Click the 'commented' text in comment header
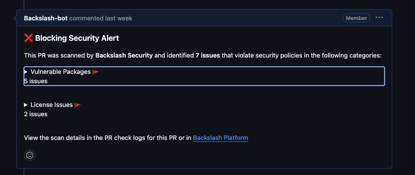The height and width of the screenshot is (175, 415). click(x=86, y=18)
